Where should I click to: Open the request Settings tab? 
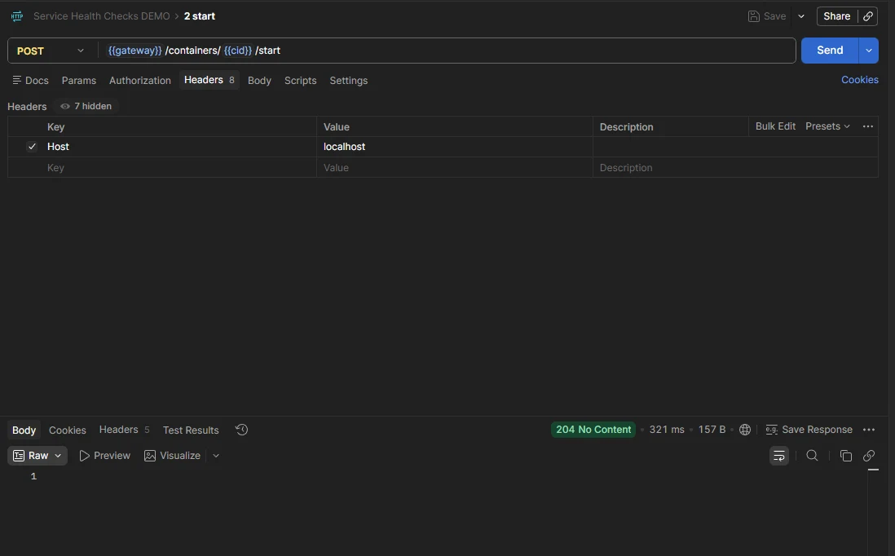pos(348,81)
